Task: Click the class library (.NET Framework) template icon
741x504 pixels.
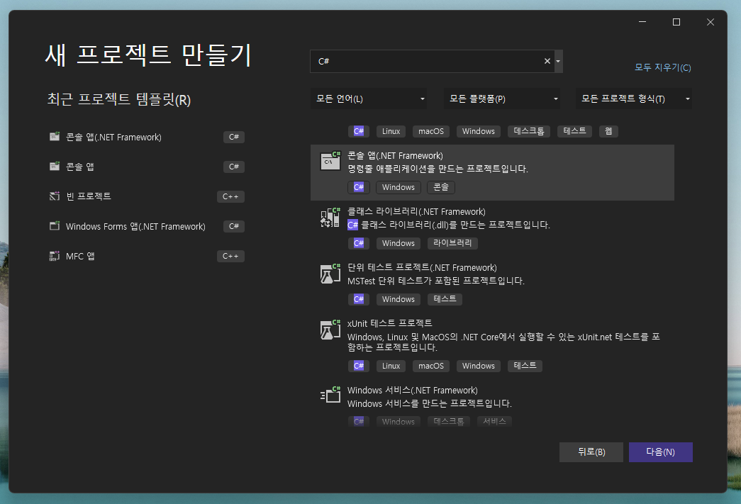Action: [330, 218]
